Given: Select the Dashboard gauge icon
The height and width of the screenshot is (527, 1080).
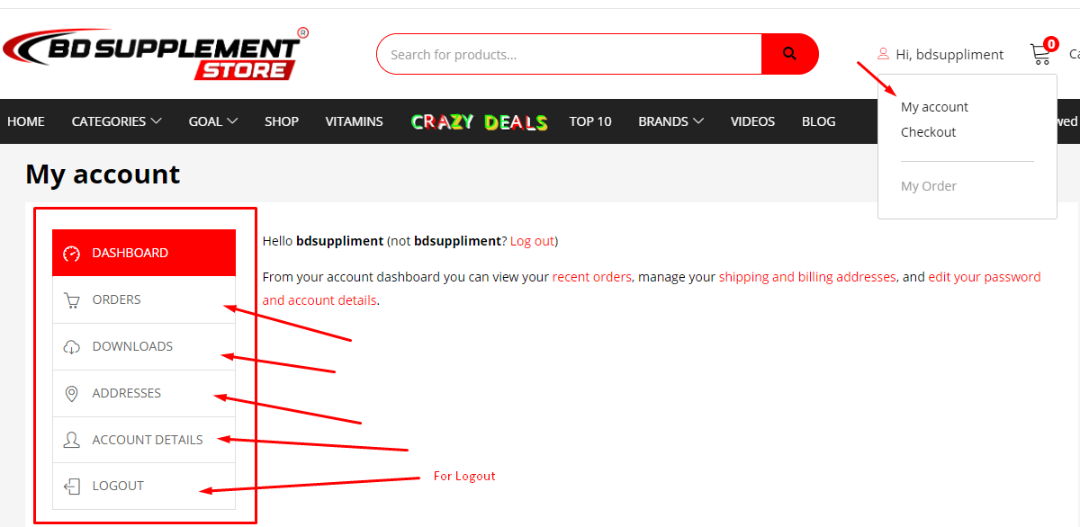Looking at the screenshot, I should coord(72,254).
